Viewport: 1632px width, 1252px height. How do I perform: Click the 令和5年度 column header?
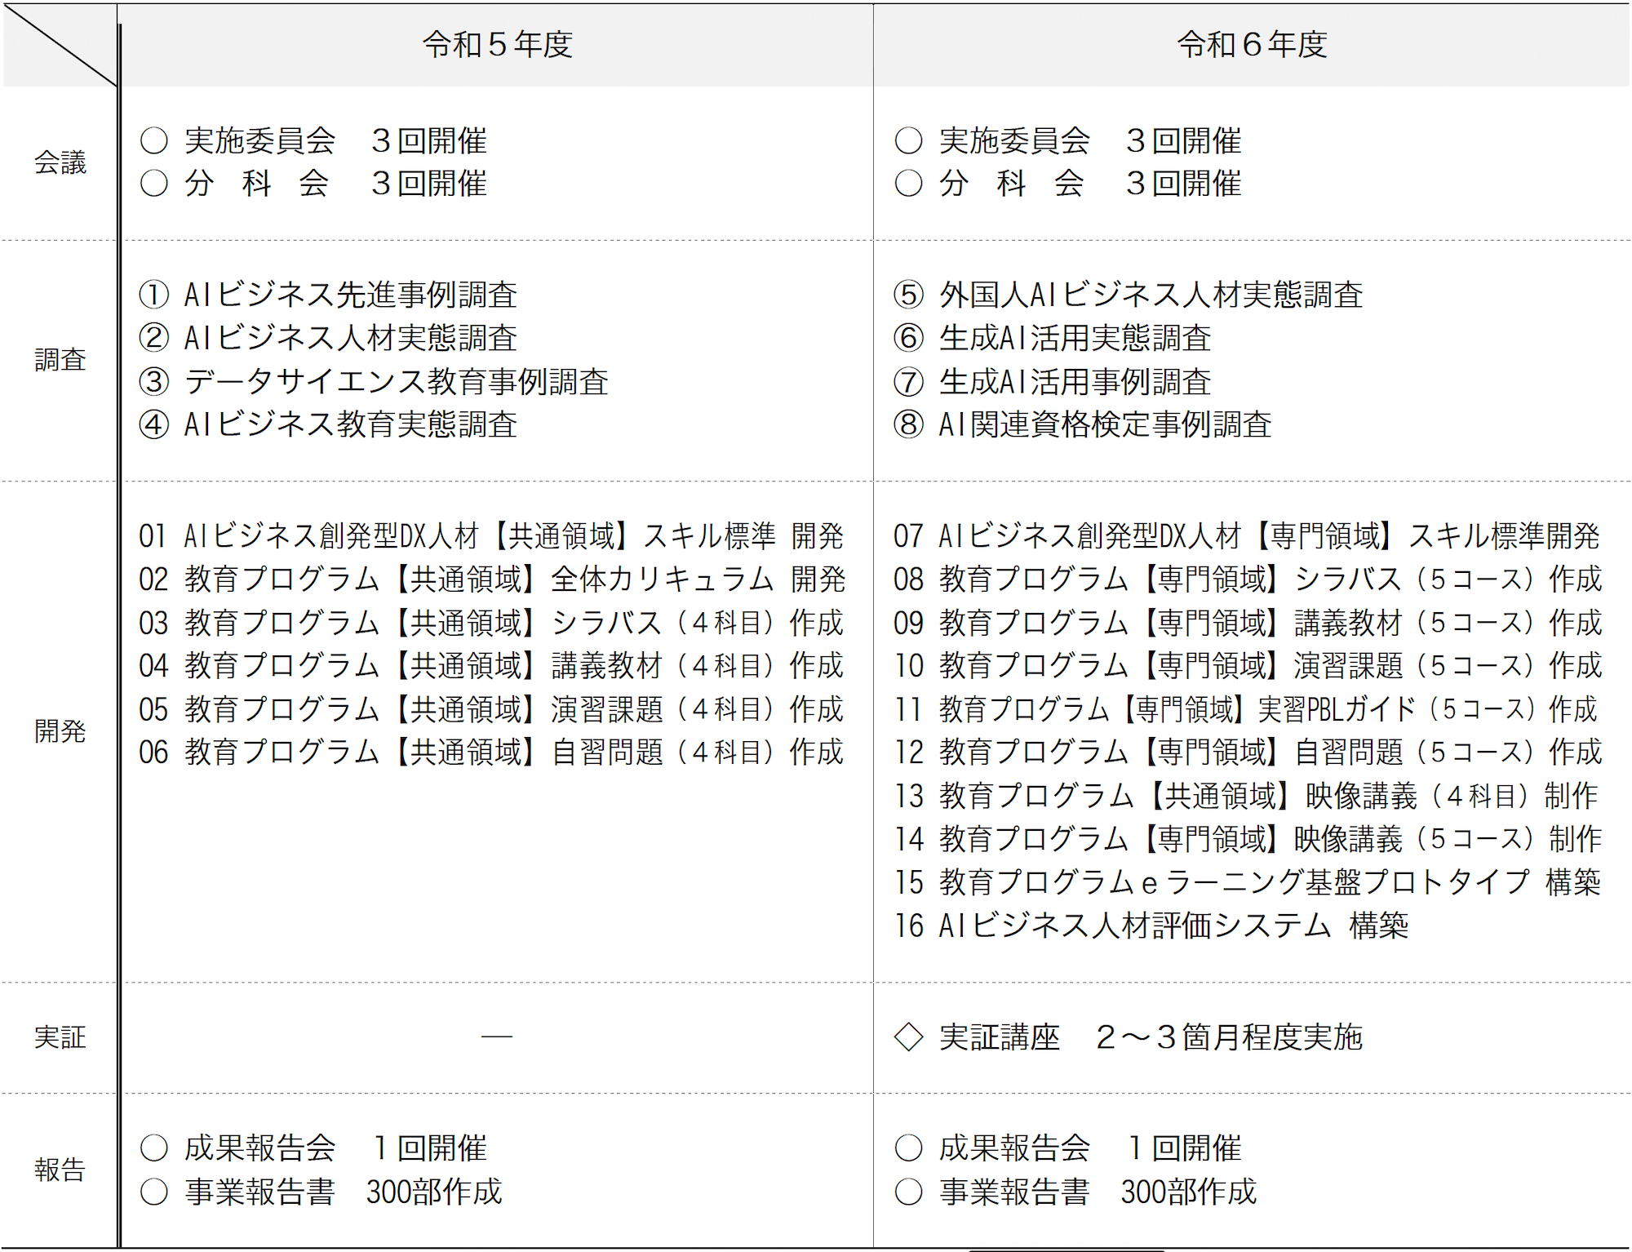tap(497, 44)
